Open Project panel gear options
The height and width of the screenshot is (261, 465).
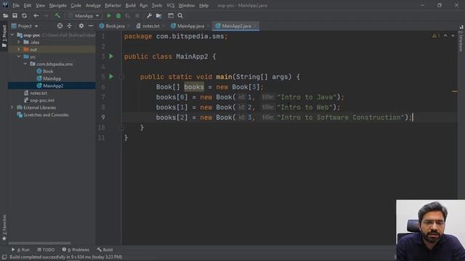[81, 26]
